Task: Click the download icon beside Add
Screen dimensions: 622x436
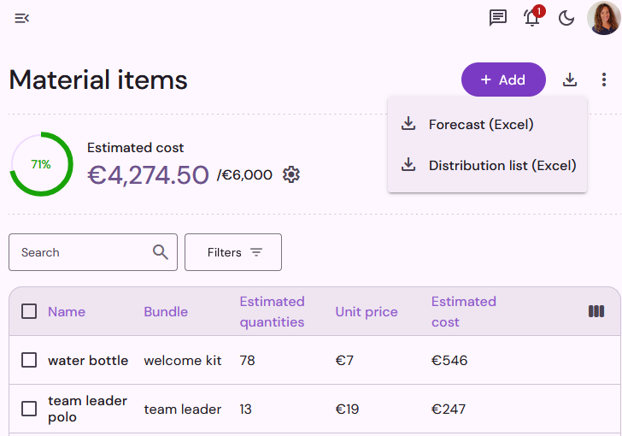Action: [570, 80]
